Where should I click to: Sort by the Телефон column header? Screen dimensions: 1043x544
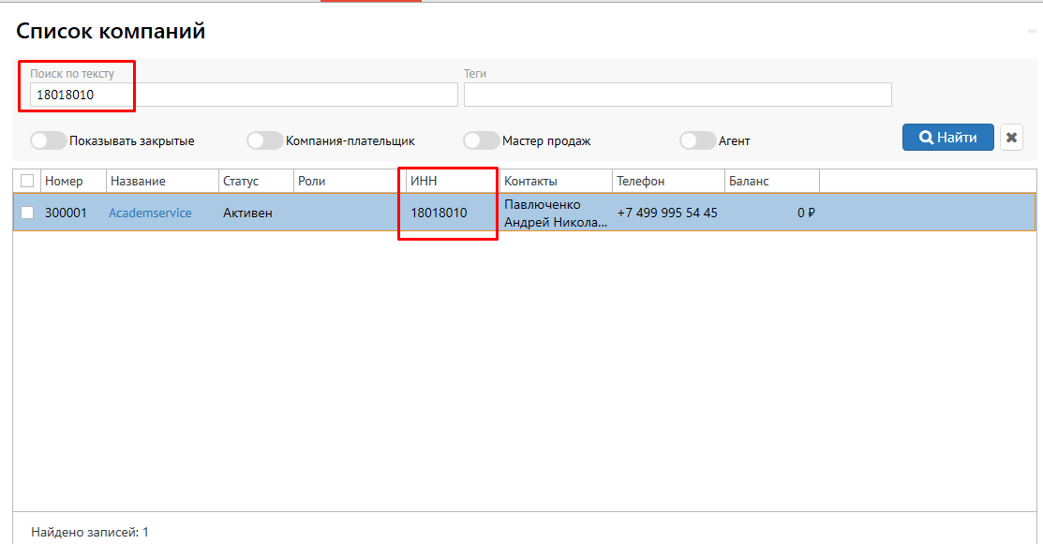[640, 181]
